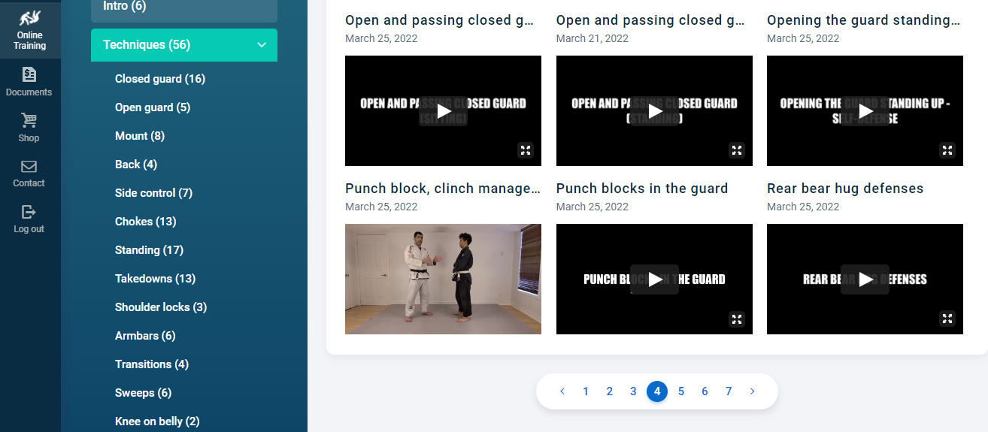Open the punch block clinch management video thumbnail
Viewport: 988px width, 432px height.
tap(443, 279)
